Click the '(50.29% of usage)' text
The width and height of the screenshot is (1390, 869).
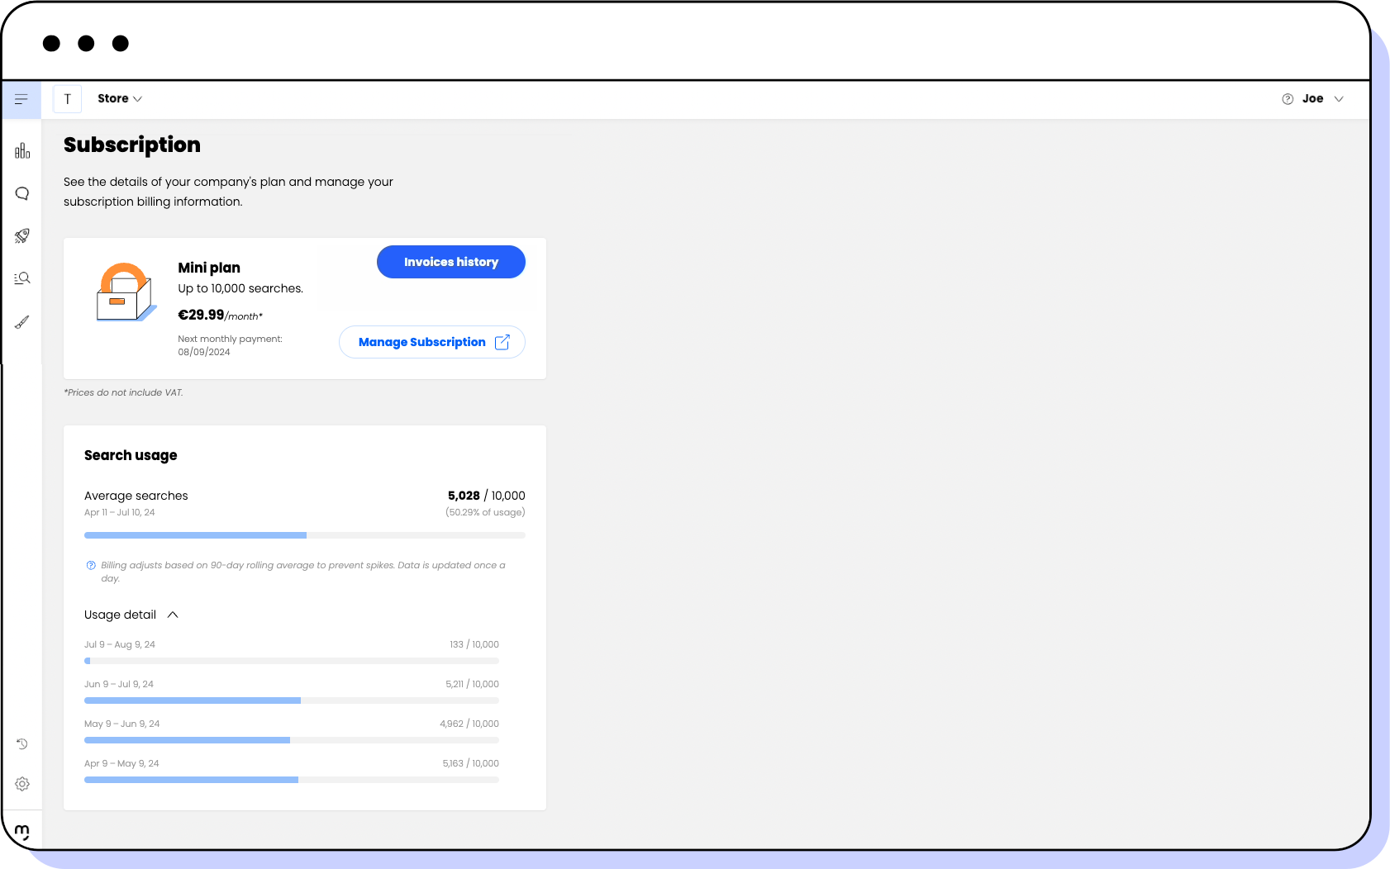point(485,512)
